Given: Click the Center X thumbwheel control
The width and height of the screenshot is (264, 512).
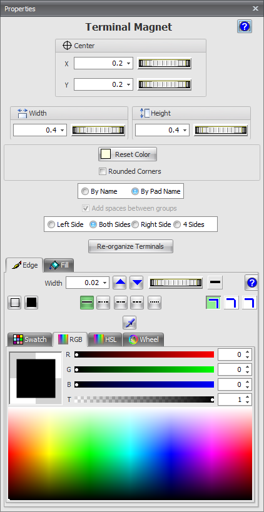Looking at the screenshot, I should pos(165,63).
